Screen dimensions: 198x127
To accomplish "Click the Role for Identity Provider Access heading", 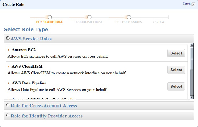I will pos(46,116).
